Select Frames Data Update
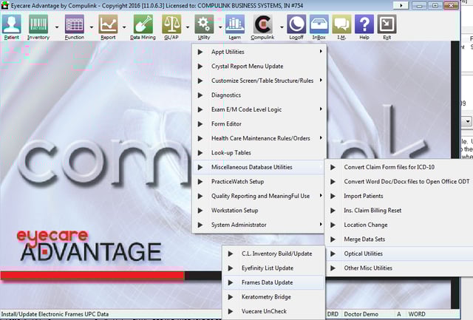Viewport: 473px width, 320px height. coord(273,282)
